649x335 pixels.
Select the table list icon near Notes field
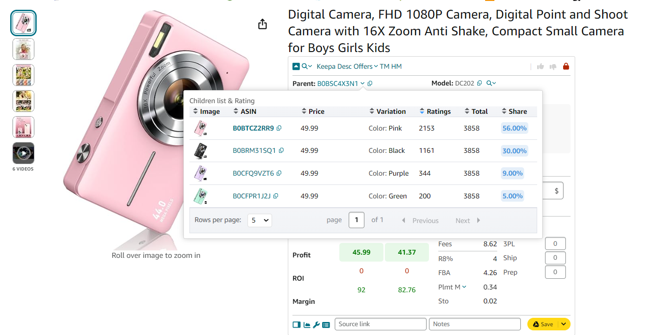coord(326,324)
